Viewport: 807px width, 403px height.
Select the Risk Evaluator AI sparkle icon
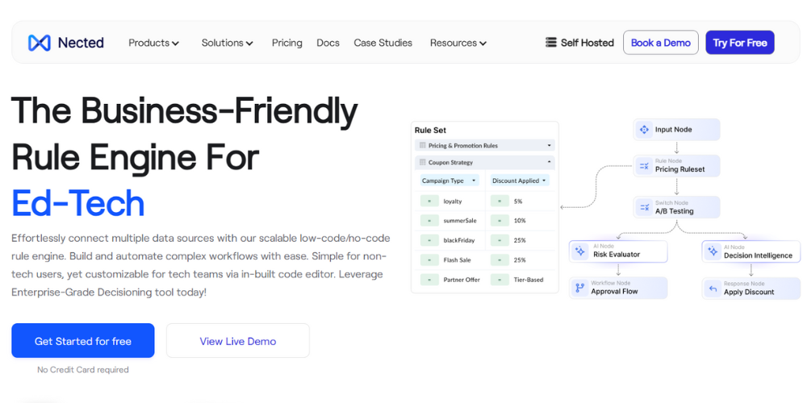(x=580, y=251)
